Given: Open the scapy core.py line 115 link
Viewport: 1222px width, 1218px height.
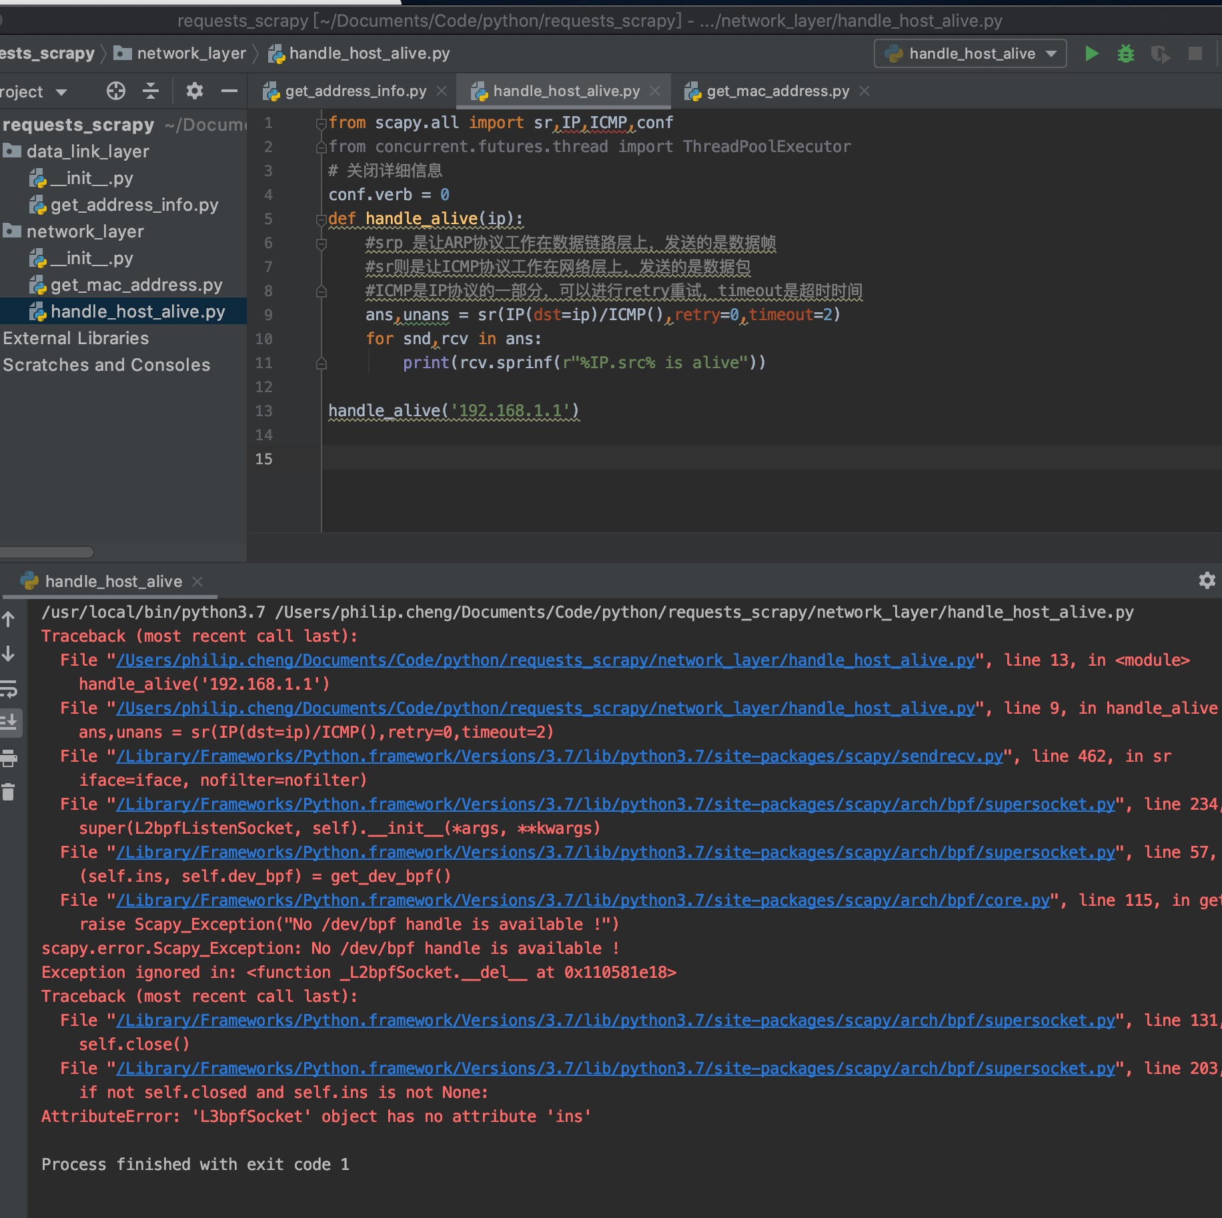Looking at the screenshot, I should tap(583, 900).
